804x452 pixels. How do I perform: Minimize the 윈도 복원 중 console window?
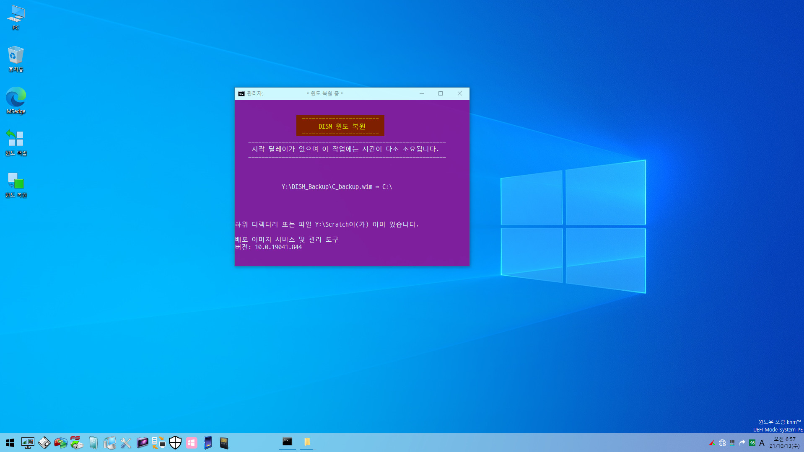click(x=422, y=93)
